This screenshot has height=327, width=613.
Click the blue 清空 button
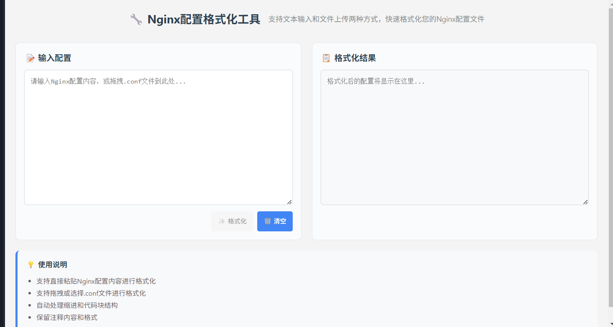[275, 221]
